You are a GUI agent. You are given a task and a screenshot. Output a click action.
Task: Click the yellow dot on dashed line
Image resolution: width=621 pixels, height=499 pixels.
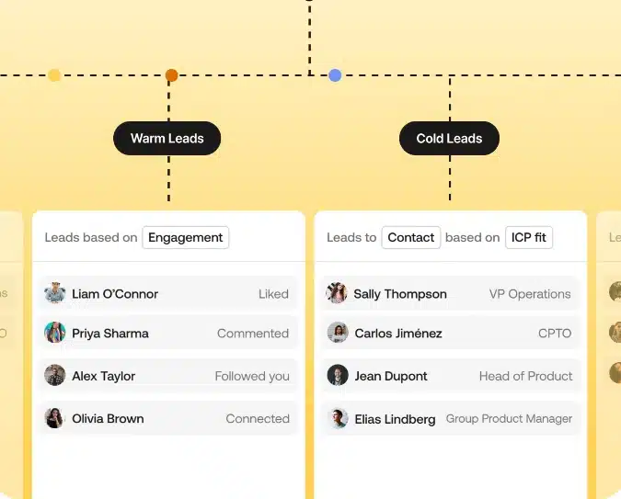54,75
